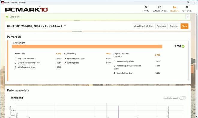Click the orange PCMark 10 score bar
The height and width of the screenshot is (118, 198).
pos(87,47)
